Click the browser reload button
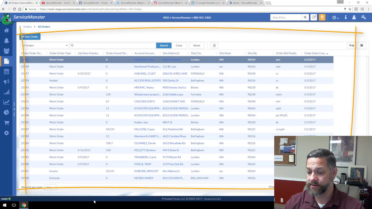This screenshot has height=209, width=372. click(14, 9)
